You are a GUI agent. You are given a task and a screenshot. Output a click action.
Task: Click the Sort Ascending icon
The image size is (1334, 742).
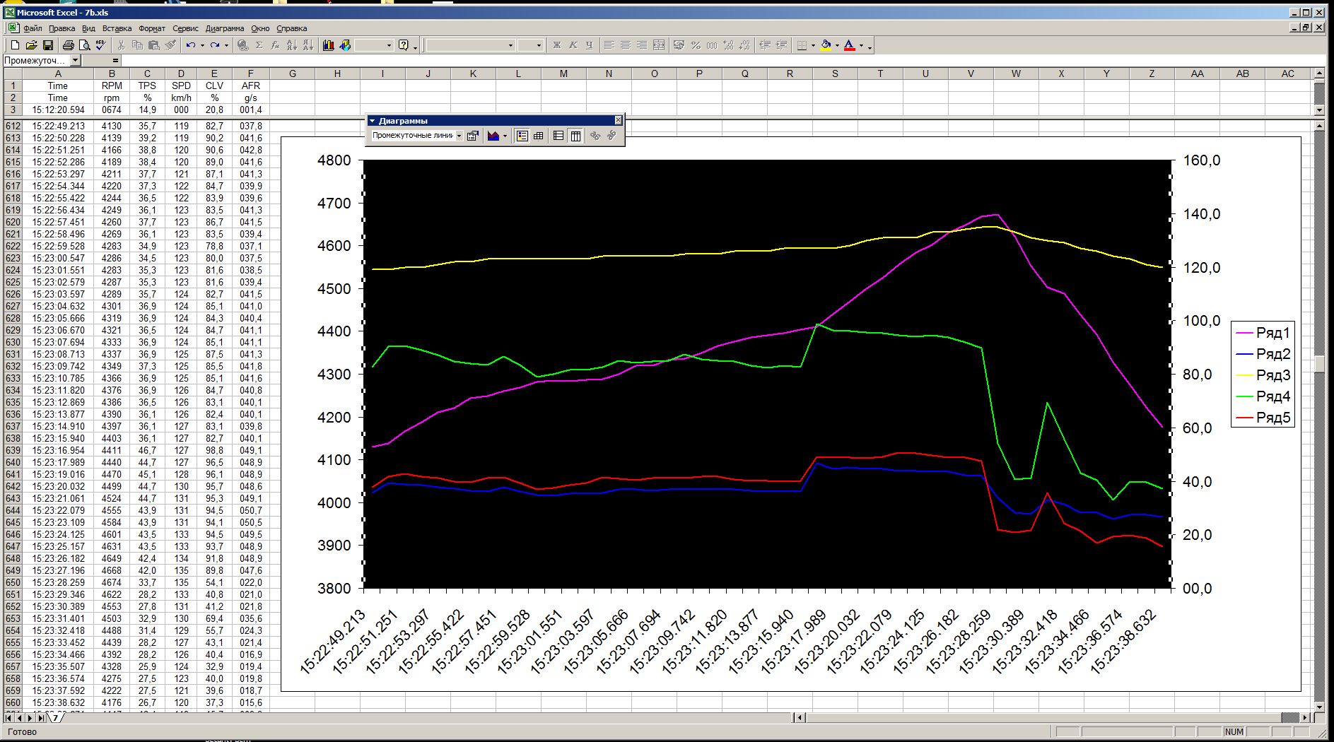(291, 45)
